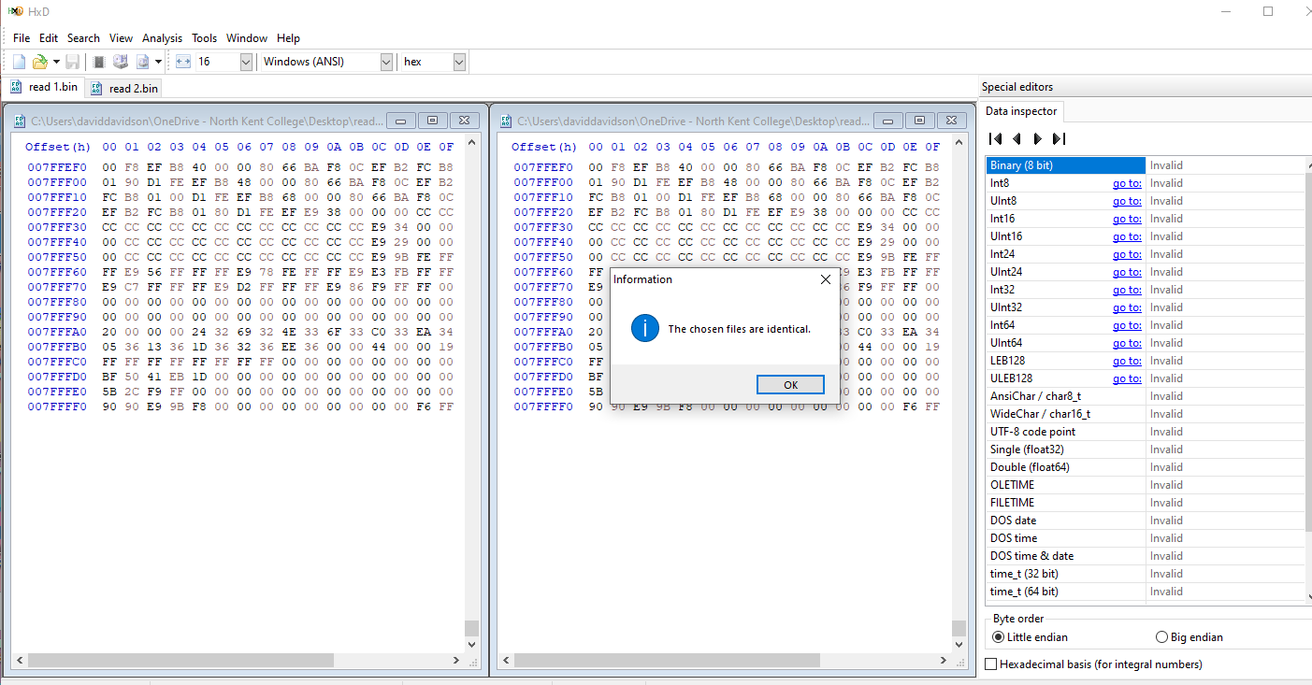Click the blue information icon in dialog

point(644,328)
